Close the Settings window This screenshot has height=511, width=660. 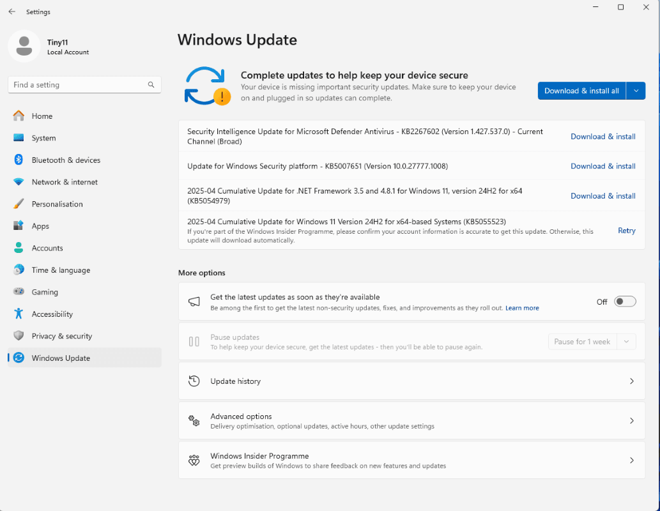(646, 7)
